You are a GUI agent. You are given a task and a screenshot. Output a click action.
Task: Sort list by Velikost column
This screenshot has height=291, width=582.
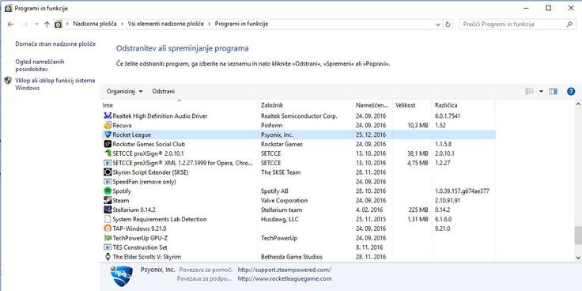pyautogui.click(x=412, y=105)
